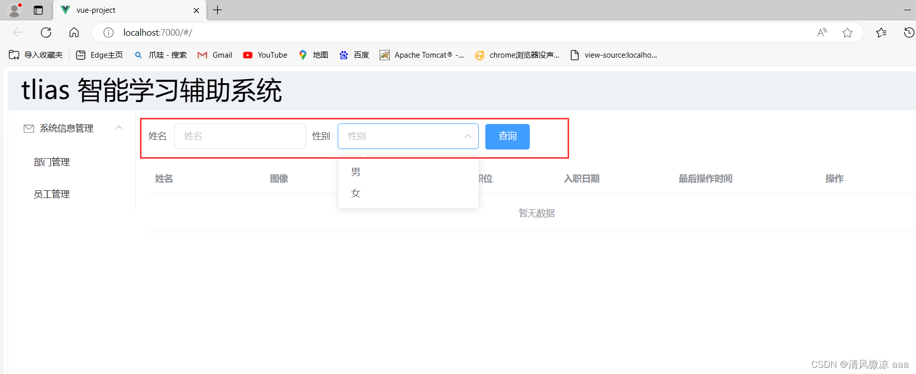Viewport: 916px width, 374px height.
Task: Add this page to favorites star
Action: pyautogui.click(x=848, y=33)
